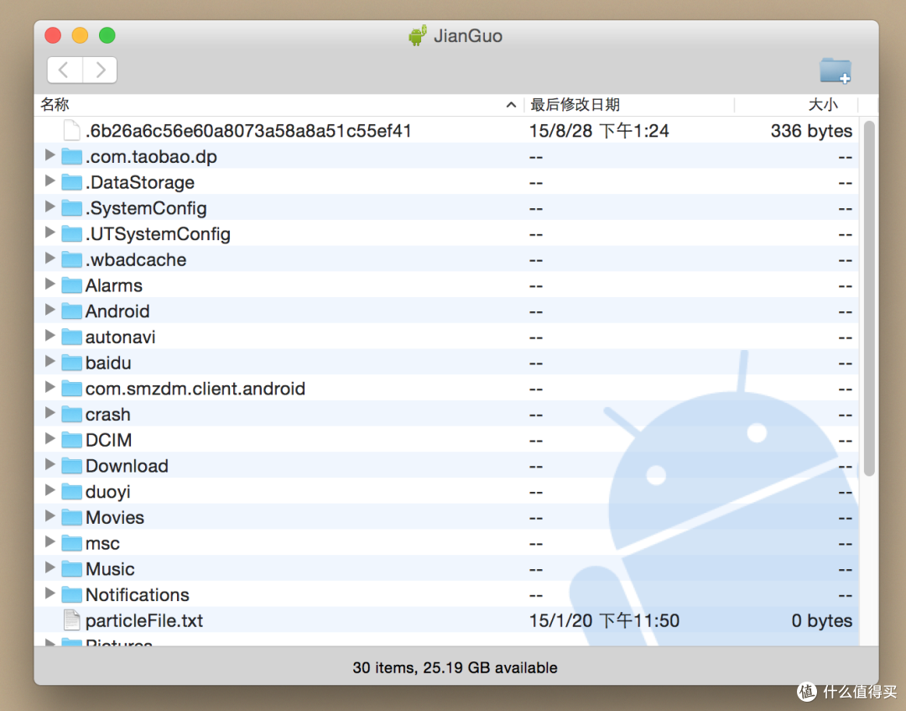Expand the Android folder triangle

click(50, 310)
